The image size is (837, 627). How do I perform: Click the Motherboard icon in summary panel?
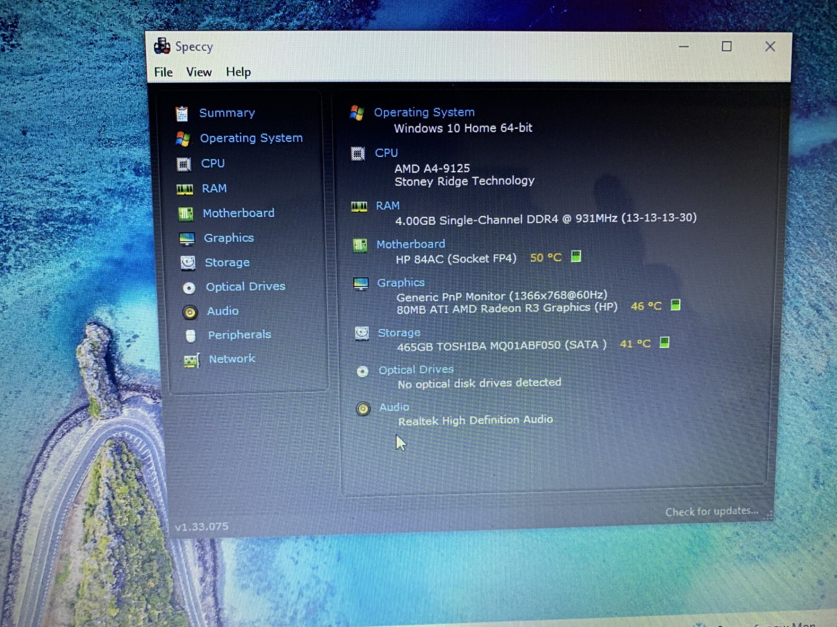click(x=360, y=245)
